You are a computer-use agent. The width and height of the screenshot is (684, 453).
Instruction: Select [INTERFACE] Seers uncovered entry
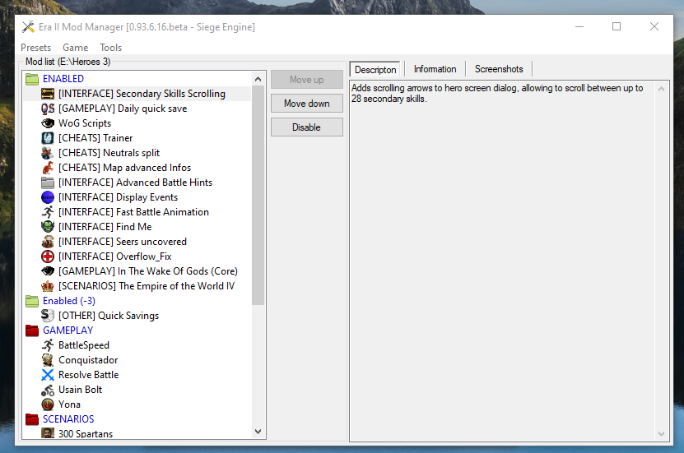(123, 242)
